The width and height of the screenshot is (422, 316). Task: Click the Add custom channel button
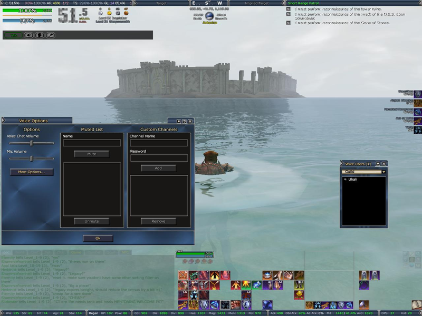click(x=159, y=169)
